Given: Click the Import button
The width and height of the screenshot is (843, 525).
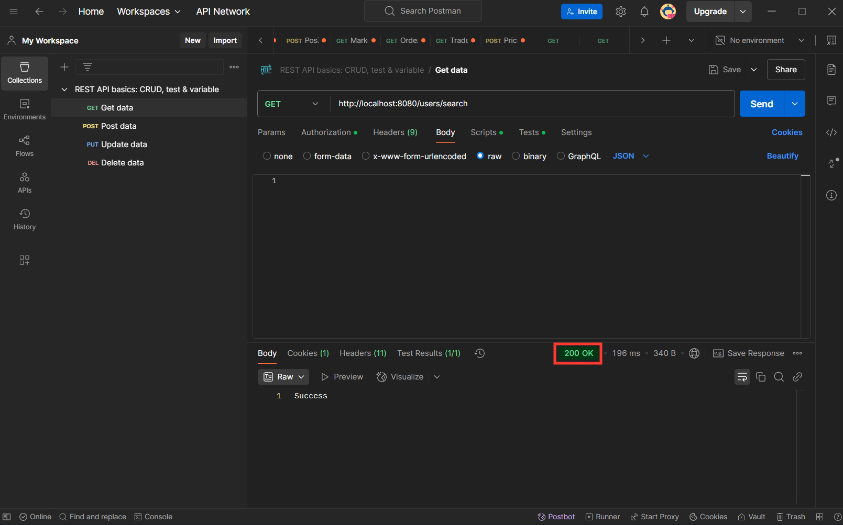Looking at the screenshot, I should (x=225, y=40).
